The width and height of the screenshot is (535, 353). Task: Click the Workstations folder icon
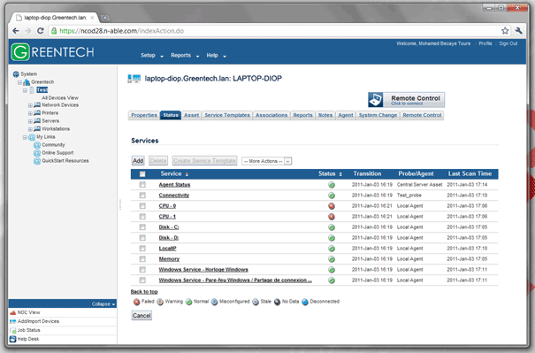pyautogui.click(x=37, y=128)
